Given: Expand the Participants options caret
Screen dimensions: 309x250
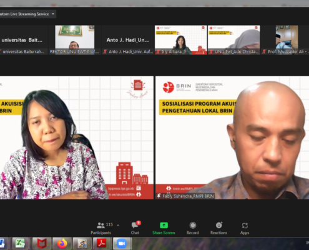Looking at the screenshot, I should coord(118,225).
